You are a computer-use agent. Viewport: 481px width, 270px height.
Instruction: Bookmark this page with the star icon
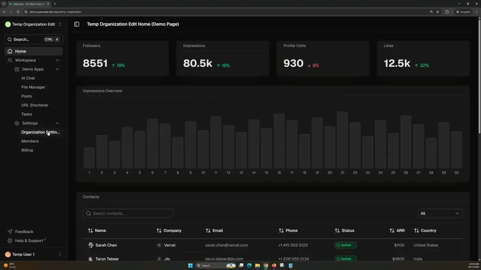coord(438,12)
